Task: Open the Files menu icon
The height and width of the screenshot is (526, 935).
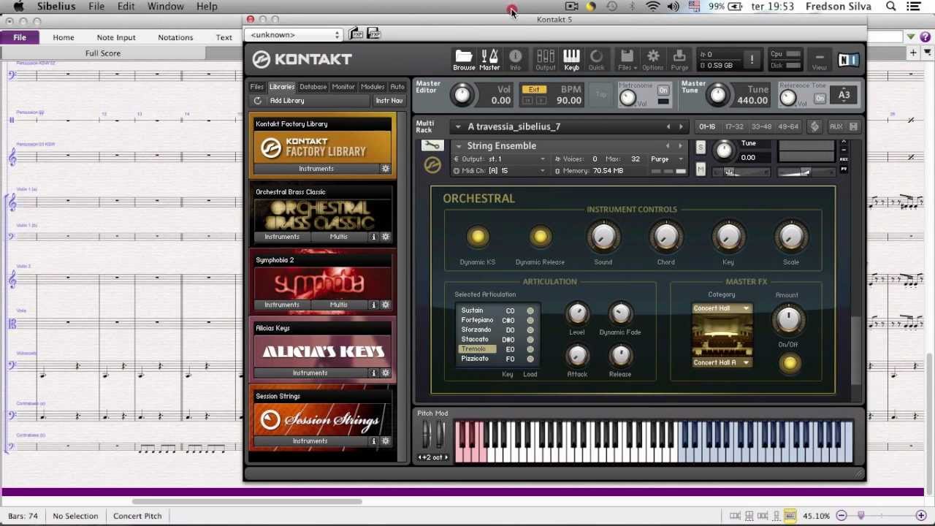Action: coord(627,60)
